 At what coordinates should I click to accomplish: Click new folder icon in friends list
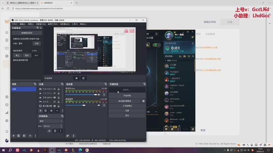[185, 56]
